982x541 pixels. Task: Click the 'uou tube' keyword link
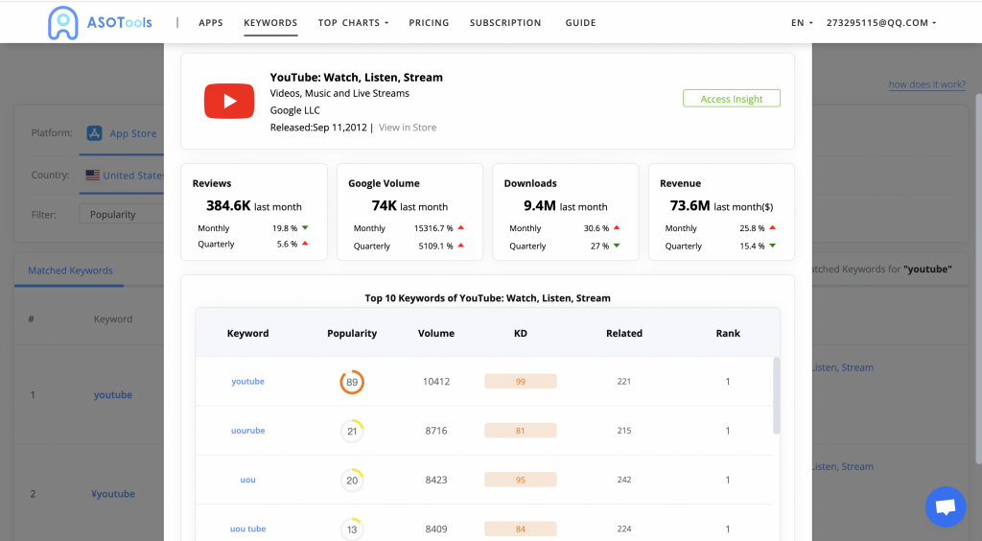click(x=248, y=529)
